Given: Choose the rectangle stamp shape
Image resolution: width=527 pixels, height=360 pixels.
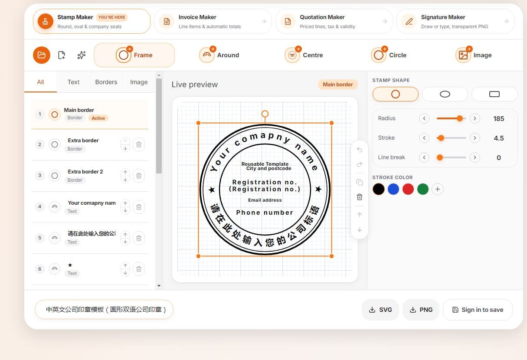Looking at the screenshot, I should (x=494, y=94).
